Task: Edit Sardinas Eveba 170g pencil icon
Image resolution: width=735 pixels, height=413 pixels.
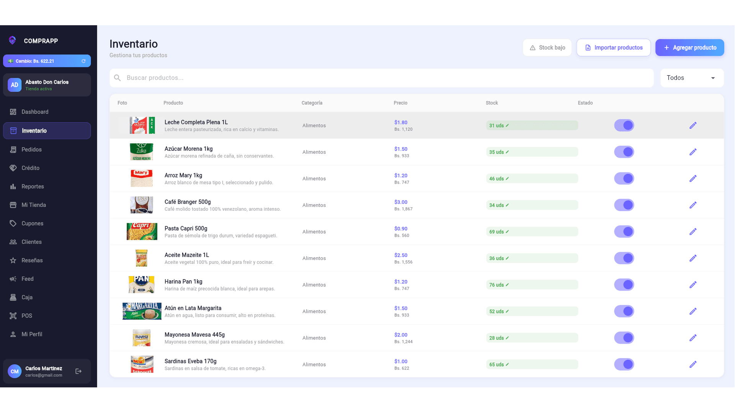Action: (693, 364)
